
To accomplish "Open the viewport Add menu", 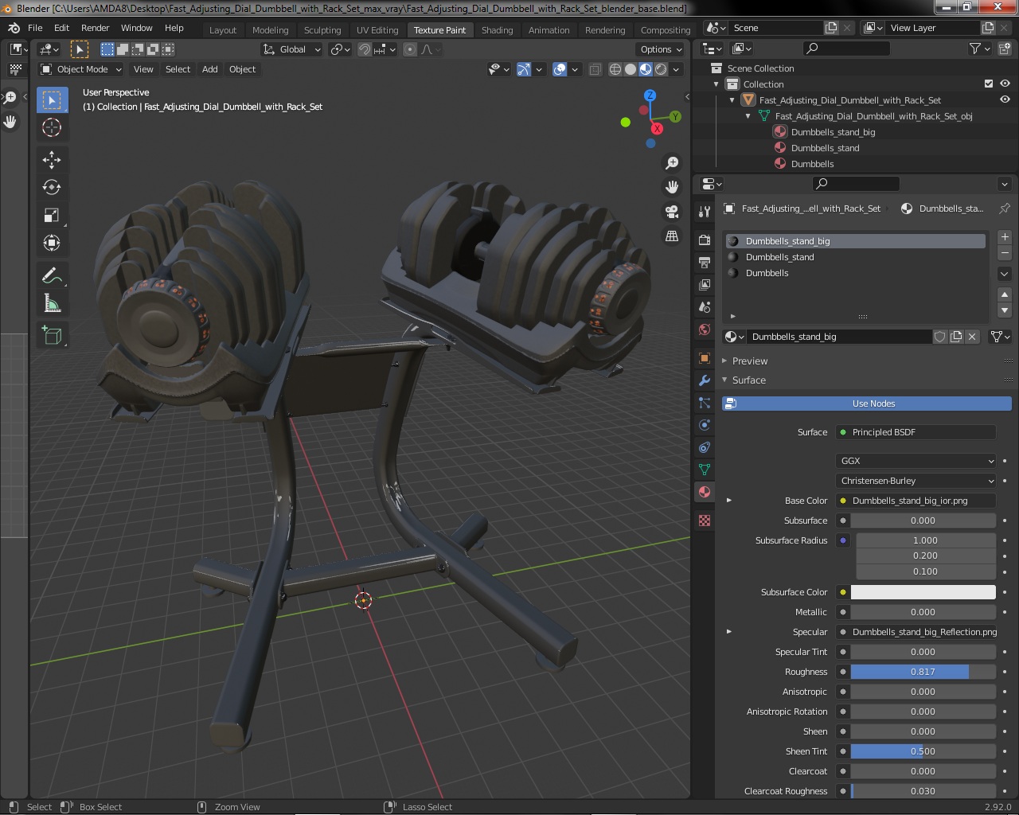I will [210, 69].
